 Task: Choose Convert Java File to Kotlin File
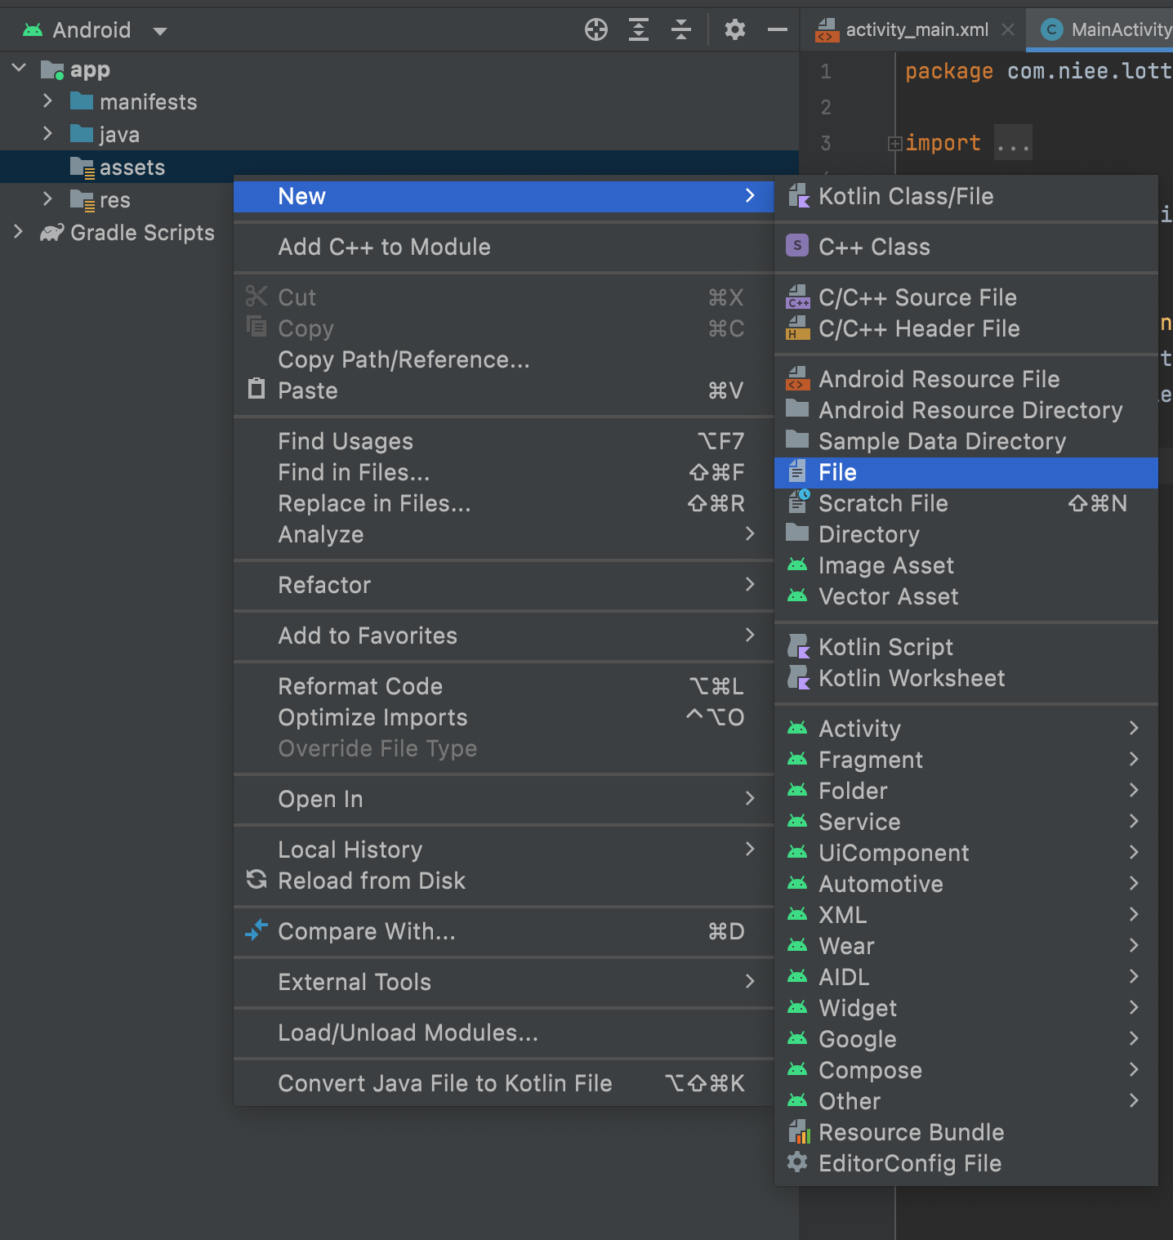(x=504, y=1084)
